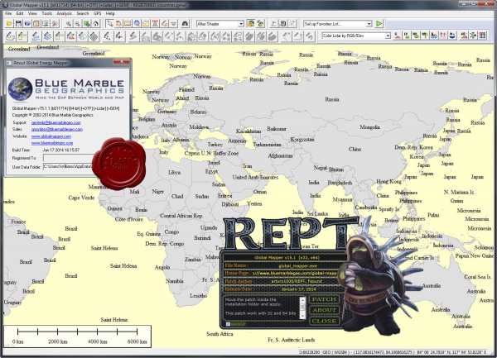Click the Enable Hill Shading icon

point(251,24)
